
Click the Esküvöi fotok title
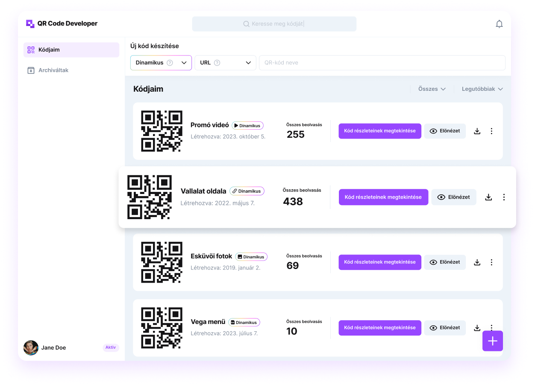(x=212, y=256)
